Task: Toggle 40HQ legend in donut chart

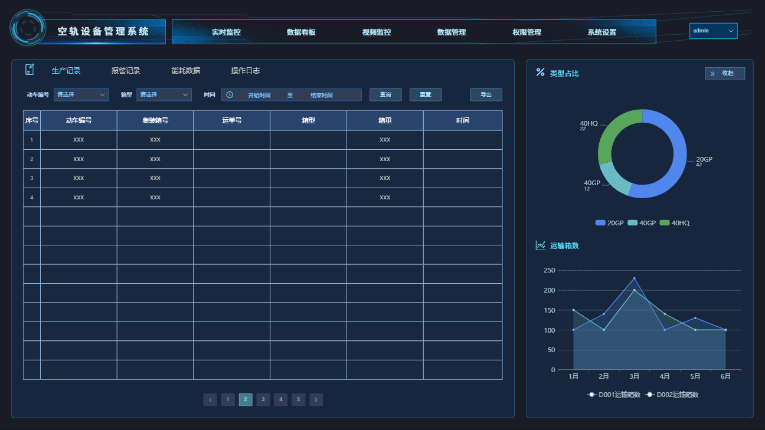Action: pos(675,223)
